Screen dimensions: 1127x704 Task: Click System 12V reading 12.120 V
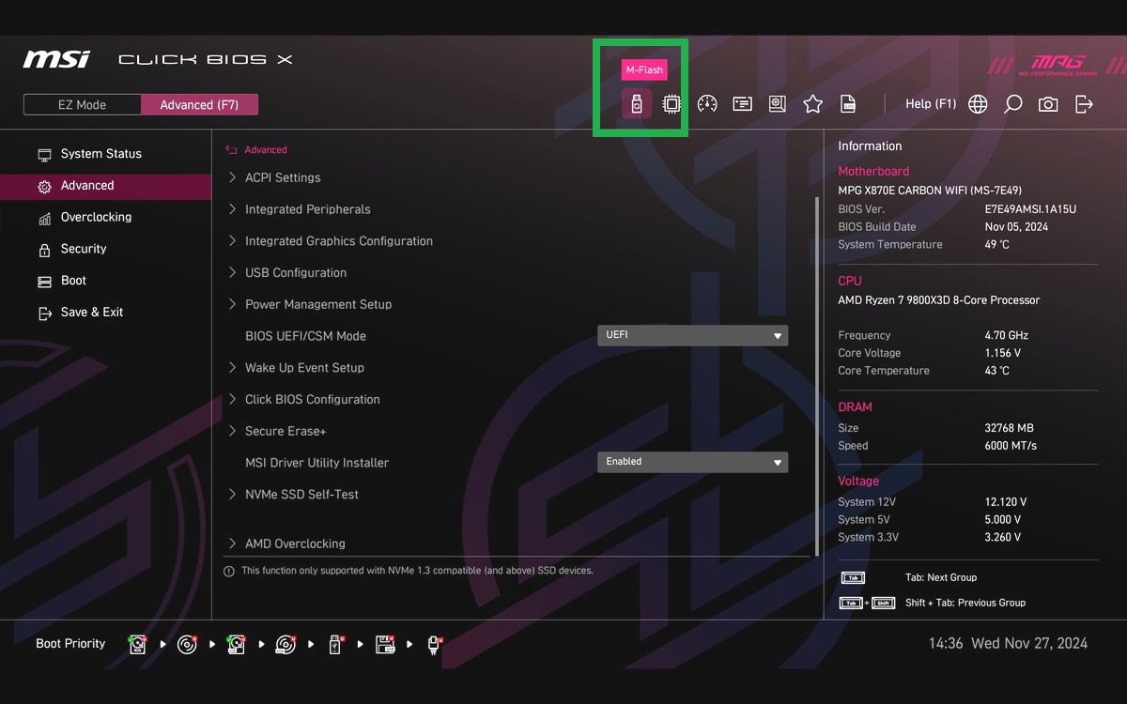coord(1005,502)
